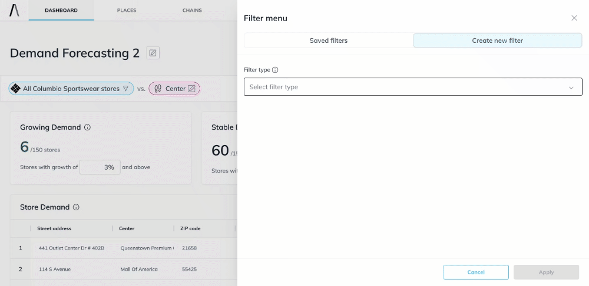The width and height of the screenshot is (589, 286).
Task: Switch to the Saved filters tab
Action: point(328,41)
